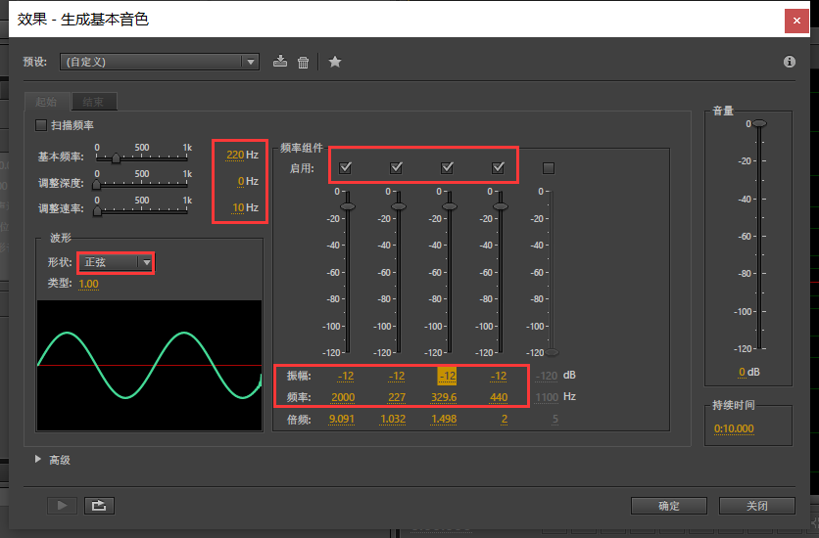
Task: Open the info help icon
Action: [790, 62]
